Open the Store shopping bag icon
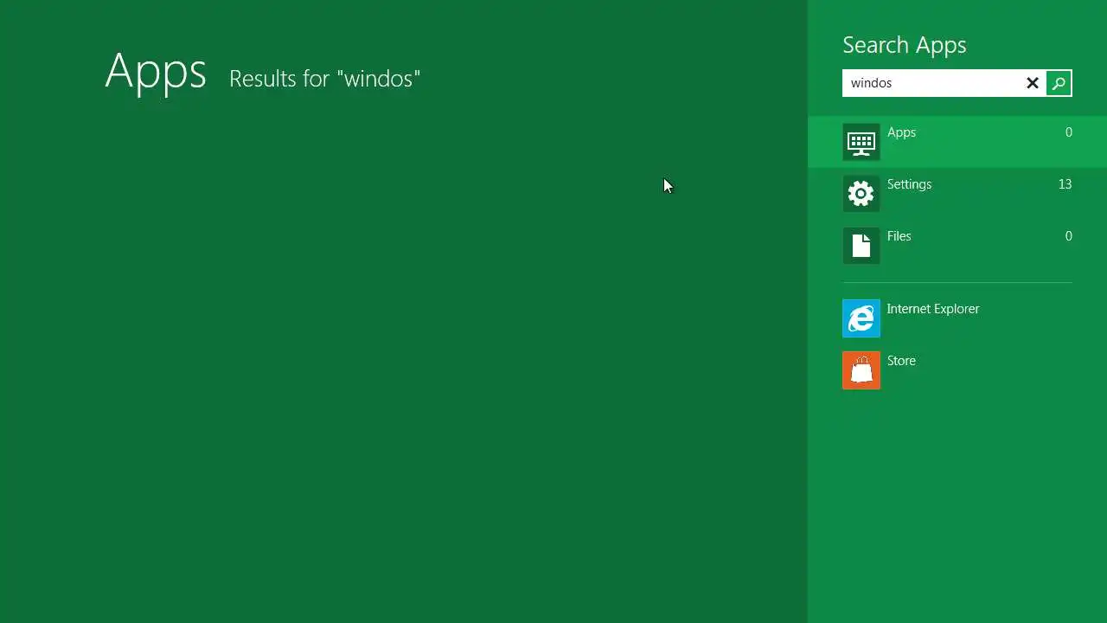 click(861, 370)
